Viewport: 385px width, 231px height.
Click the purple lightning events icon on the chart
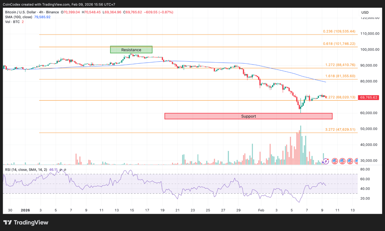(326, 162)
